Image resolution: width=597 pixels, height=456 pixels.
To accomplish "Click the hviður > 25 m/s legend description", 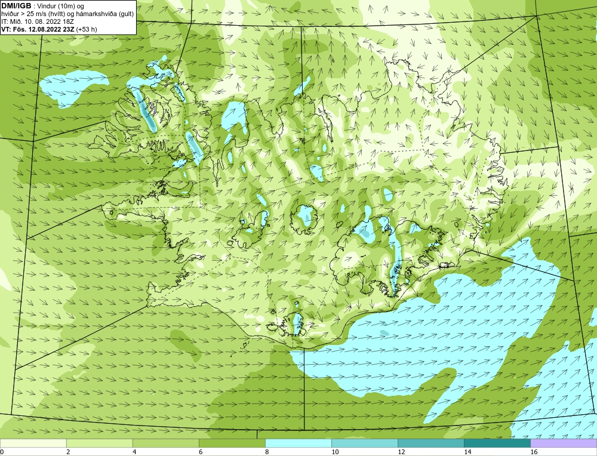I will [67, 14].
